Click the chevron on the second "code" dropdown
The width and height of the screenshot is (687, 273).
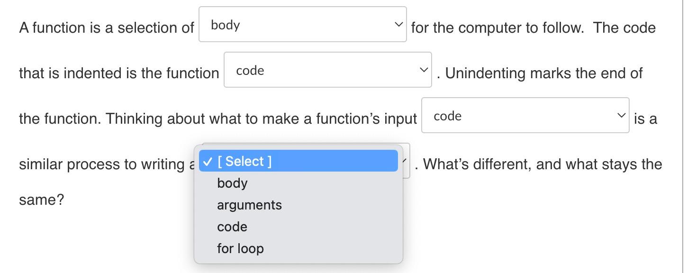click(x=423, y=69)
